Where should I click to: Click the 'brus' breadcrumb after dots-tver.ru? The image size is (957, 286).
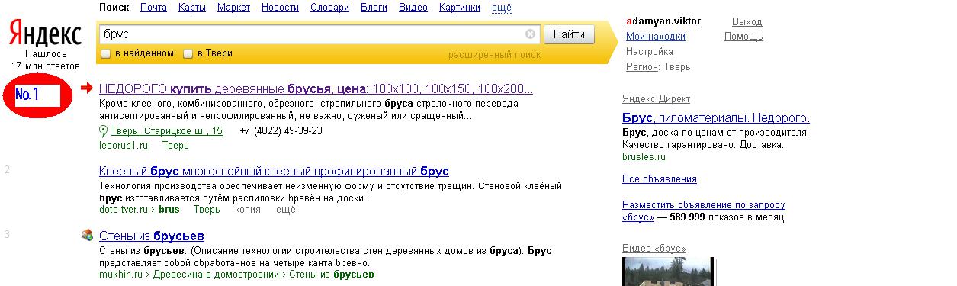coord(169,209)
